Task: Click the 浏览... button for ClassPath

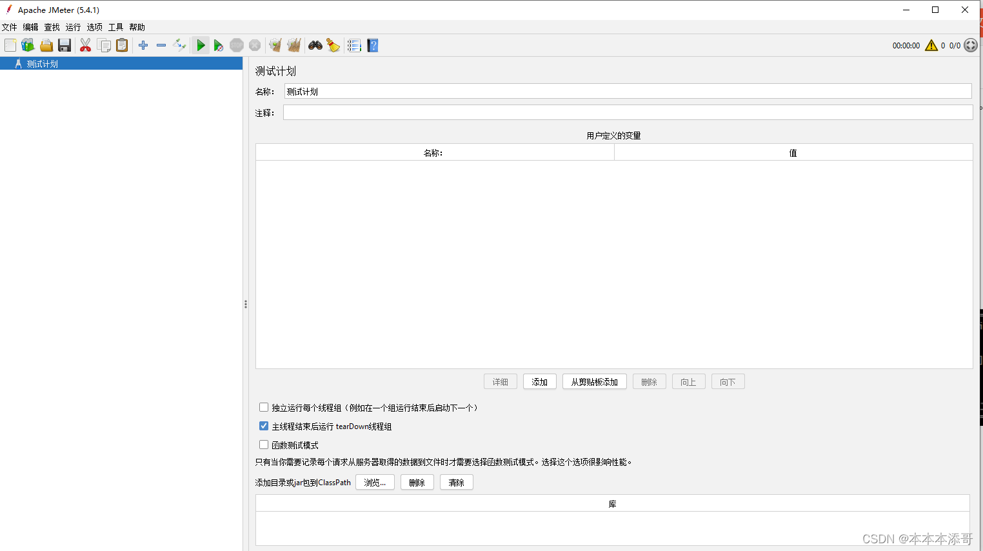Action: (375, 483)
